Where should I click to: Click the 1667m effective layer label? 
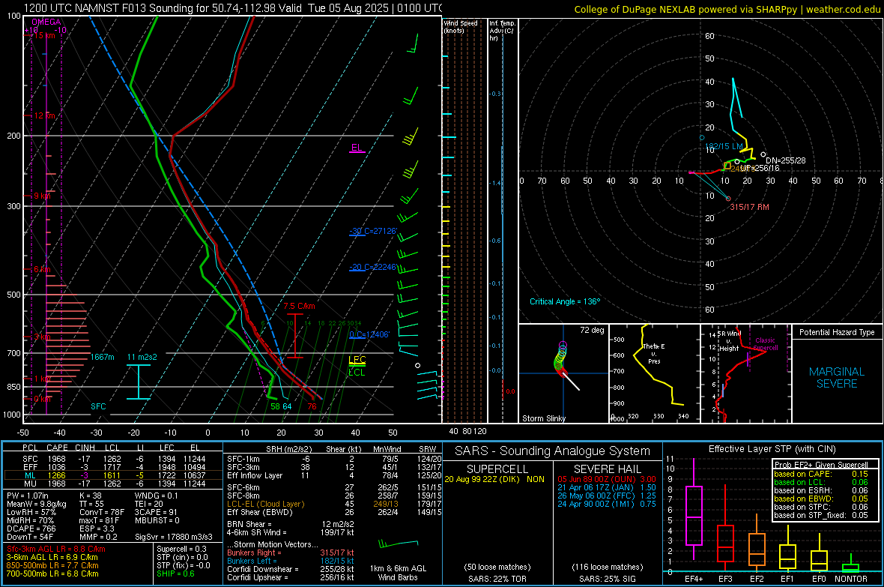point(102,358)
